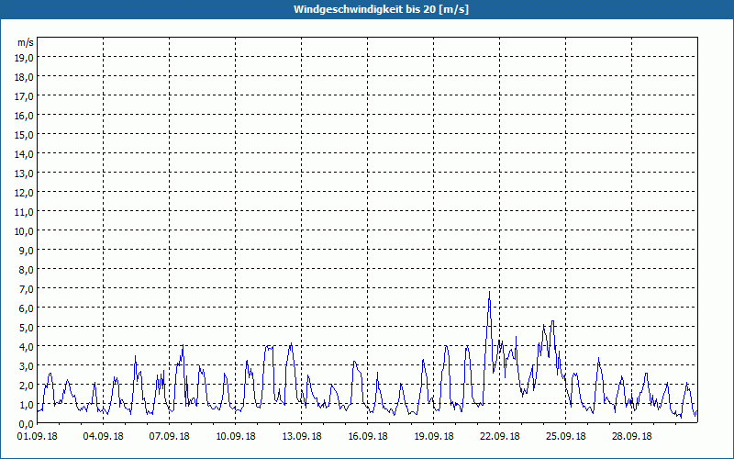Click the date label 19.09.18

point(433,437)
